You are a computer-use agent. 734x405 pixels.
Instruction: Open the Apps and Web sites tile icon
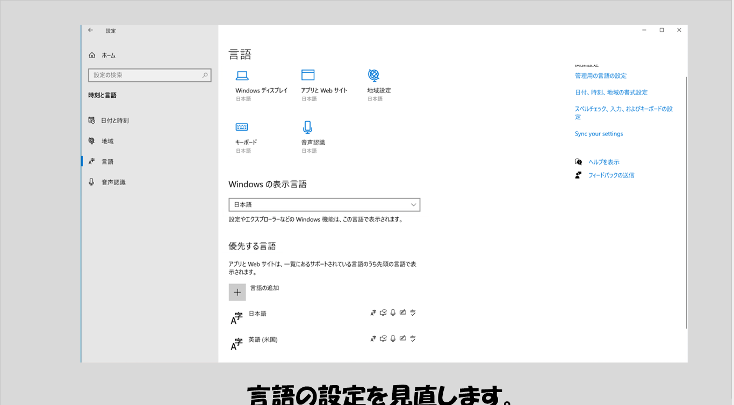[308, 75]
